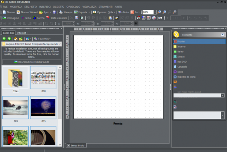
Task: Expand the Backgrounds folder path dropdown
Action: click(60, 44)
